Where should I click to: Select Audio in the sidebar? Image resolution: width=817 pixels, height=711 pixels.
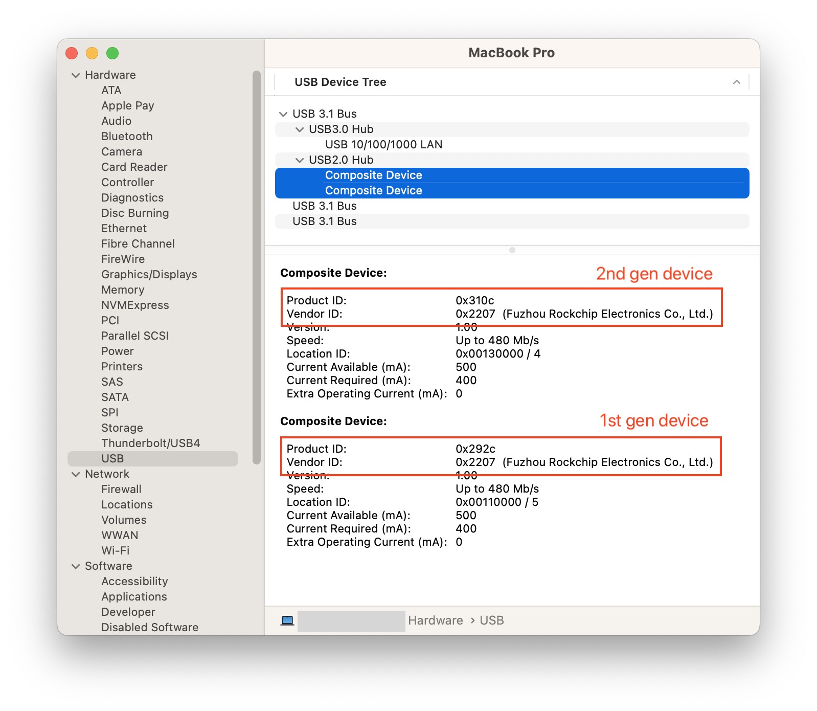click(x=116, y=121)
